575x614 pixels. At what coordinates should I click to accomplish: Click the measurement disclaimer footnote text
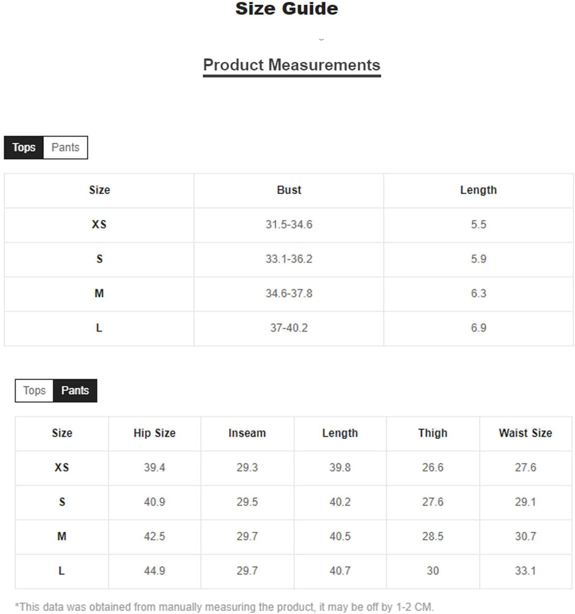(x=224, y=607)
